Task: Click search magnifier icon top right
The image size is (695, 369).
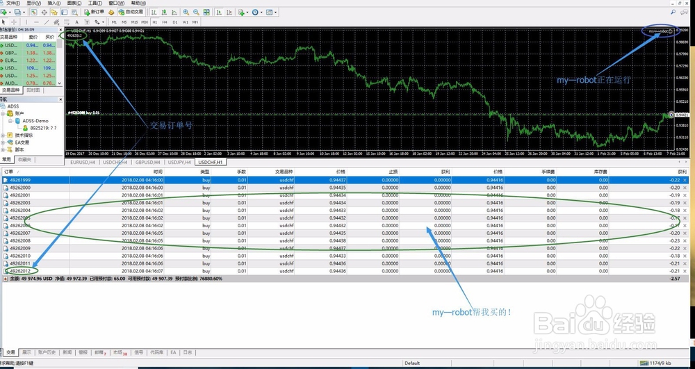Action: (x=673, y=13)
